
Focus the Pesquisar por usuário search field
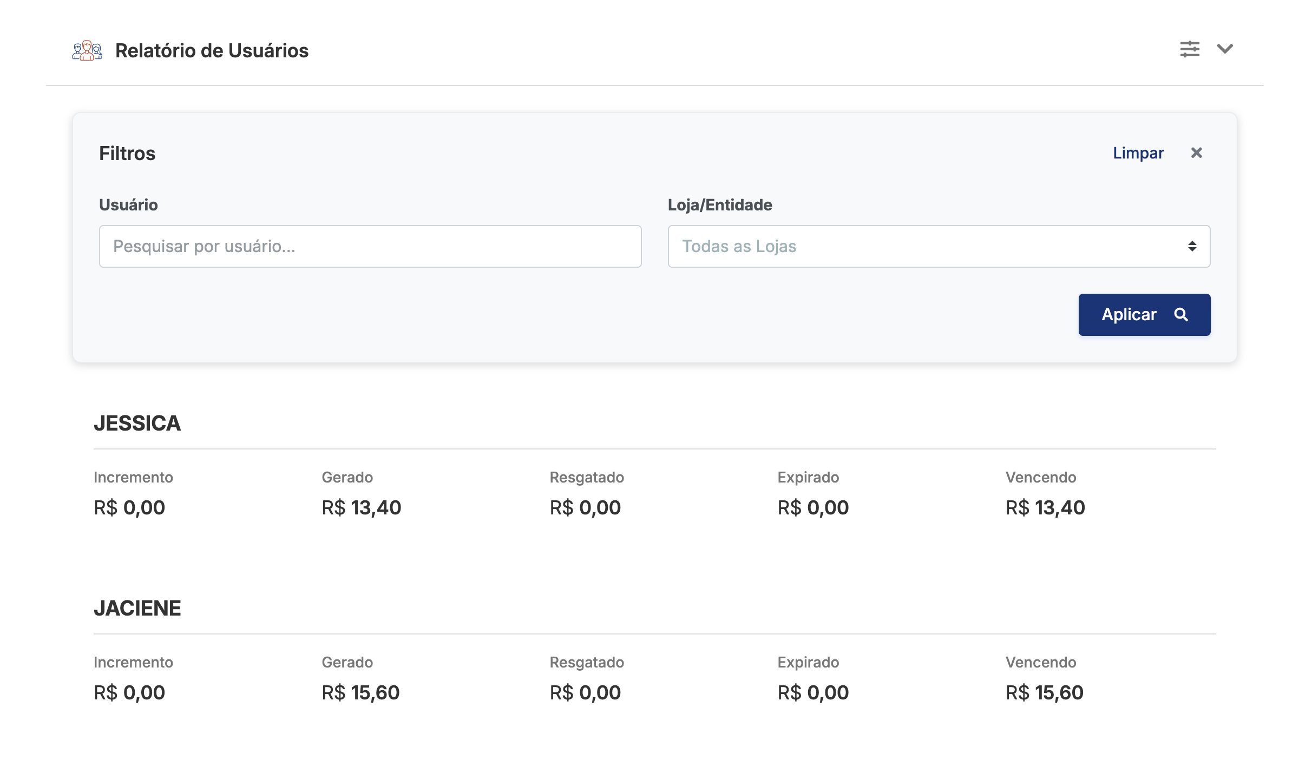point(370,247)
